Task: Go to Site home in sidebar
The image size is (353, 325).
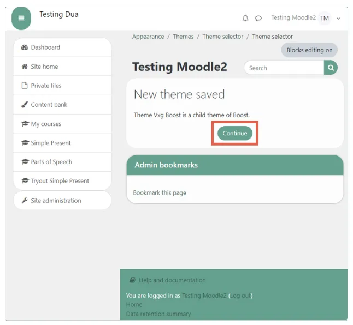Action: pyautogui.click(x=62, y=67)
